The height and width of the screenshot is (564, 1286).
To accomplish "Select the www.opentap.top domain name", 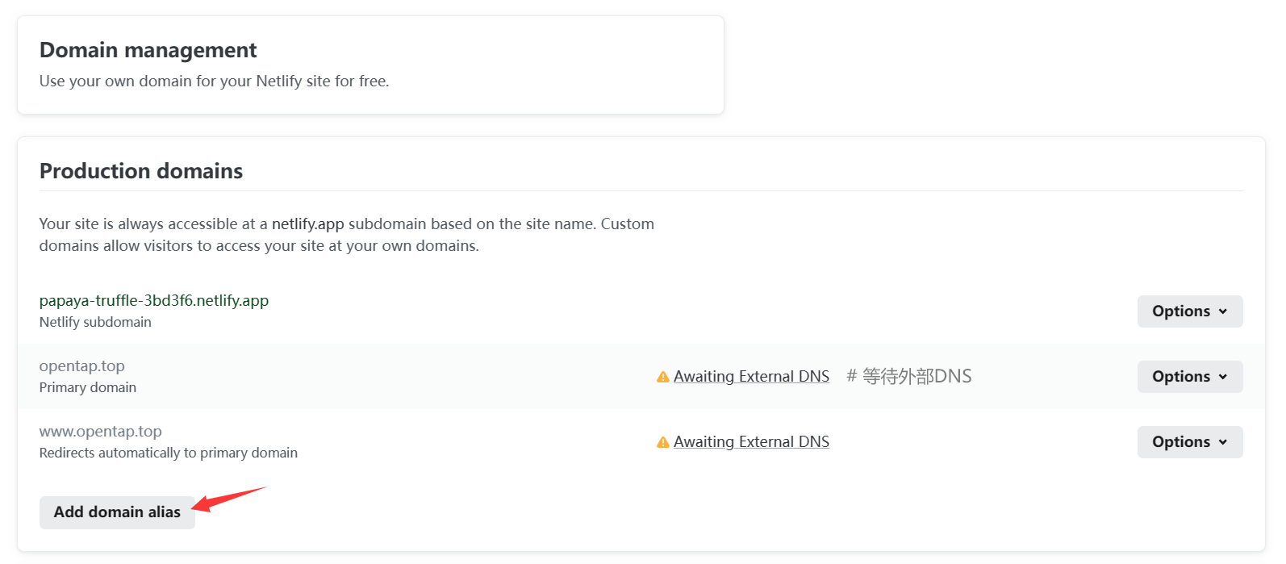I will (x=101, y=432).
